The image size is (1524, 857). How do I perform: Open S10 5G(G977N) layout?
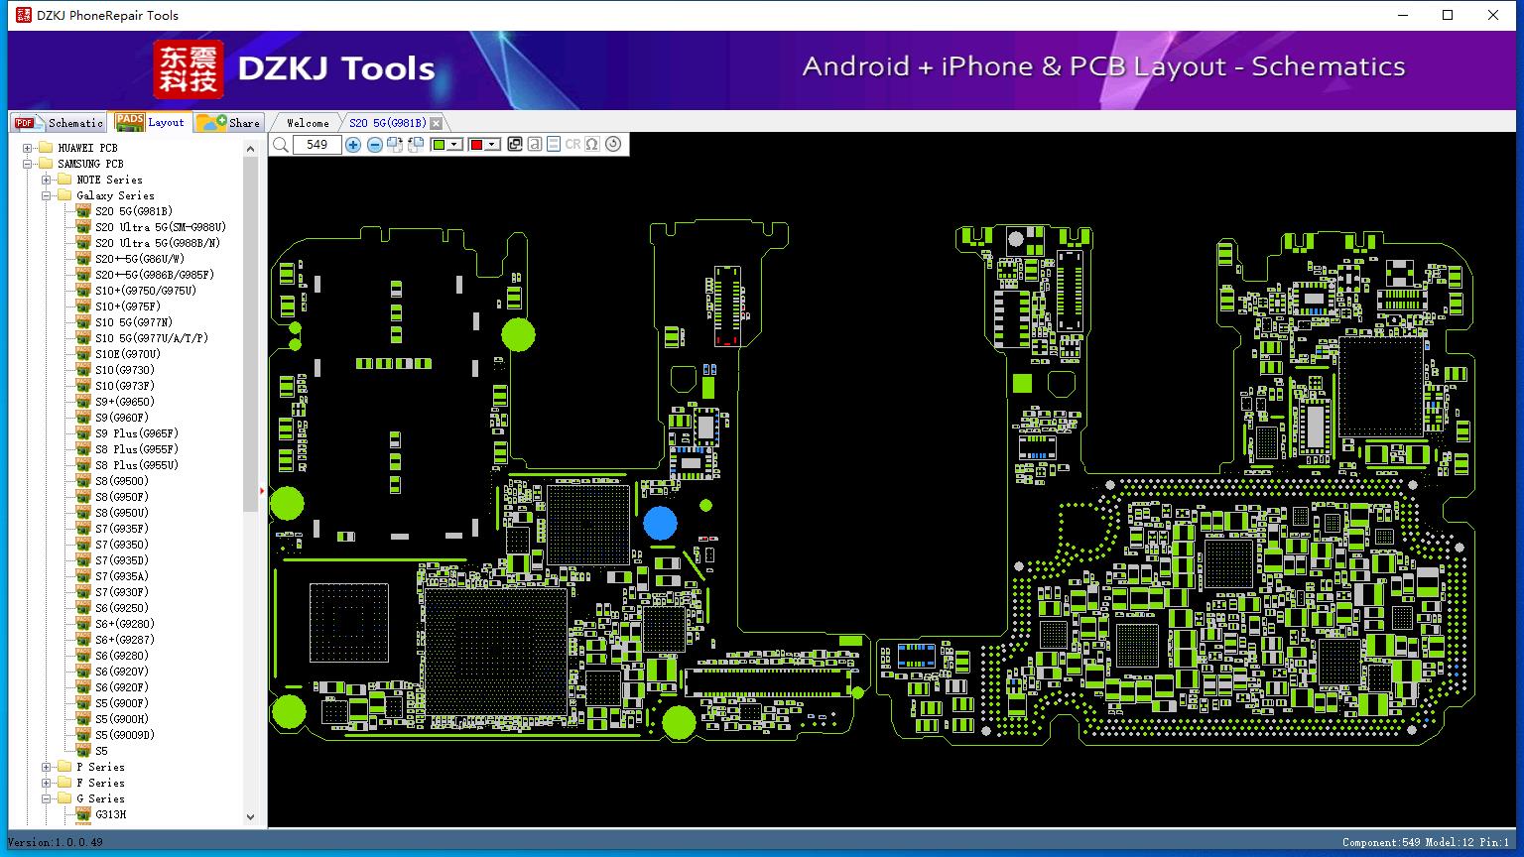point(134,322)
